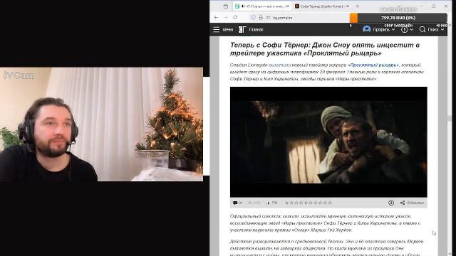The width and height of the screenshot is (456, 256).
Task: Switch to the Софи Тёрнер tab
Action: [x=322, y=6]
